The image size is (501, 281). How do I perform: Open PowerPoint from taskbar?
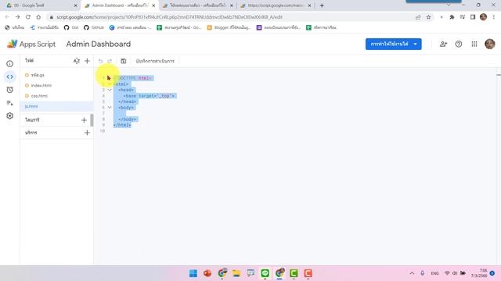(x=207, y=273)
